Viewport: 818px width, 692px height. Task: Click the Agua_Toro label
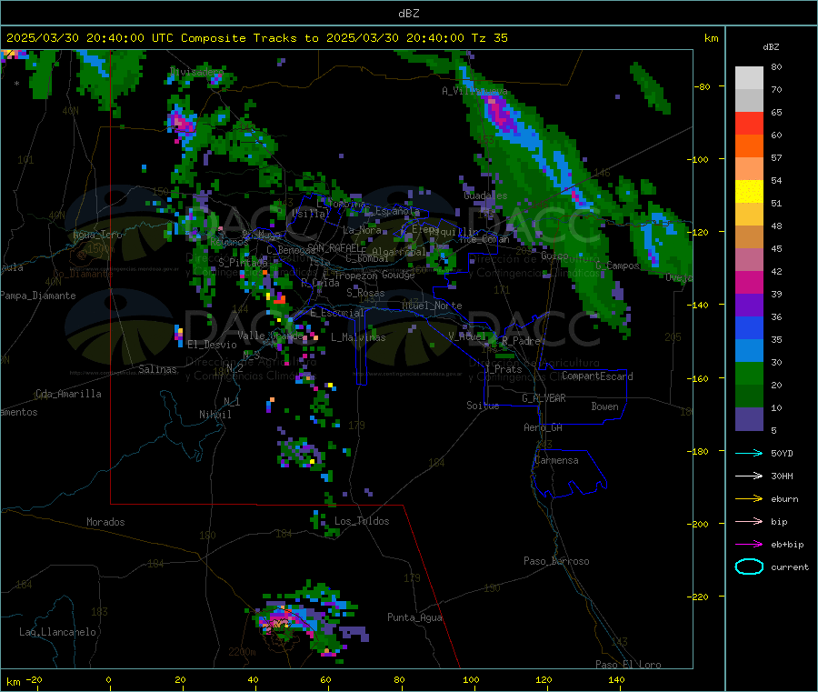point(97,235)
